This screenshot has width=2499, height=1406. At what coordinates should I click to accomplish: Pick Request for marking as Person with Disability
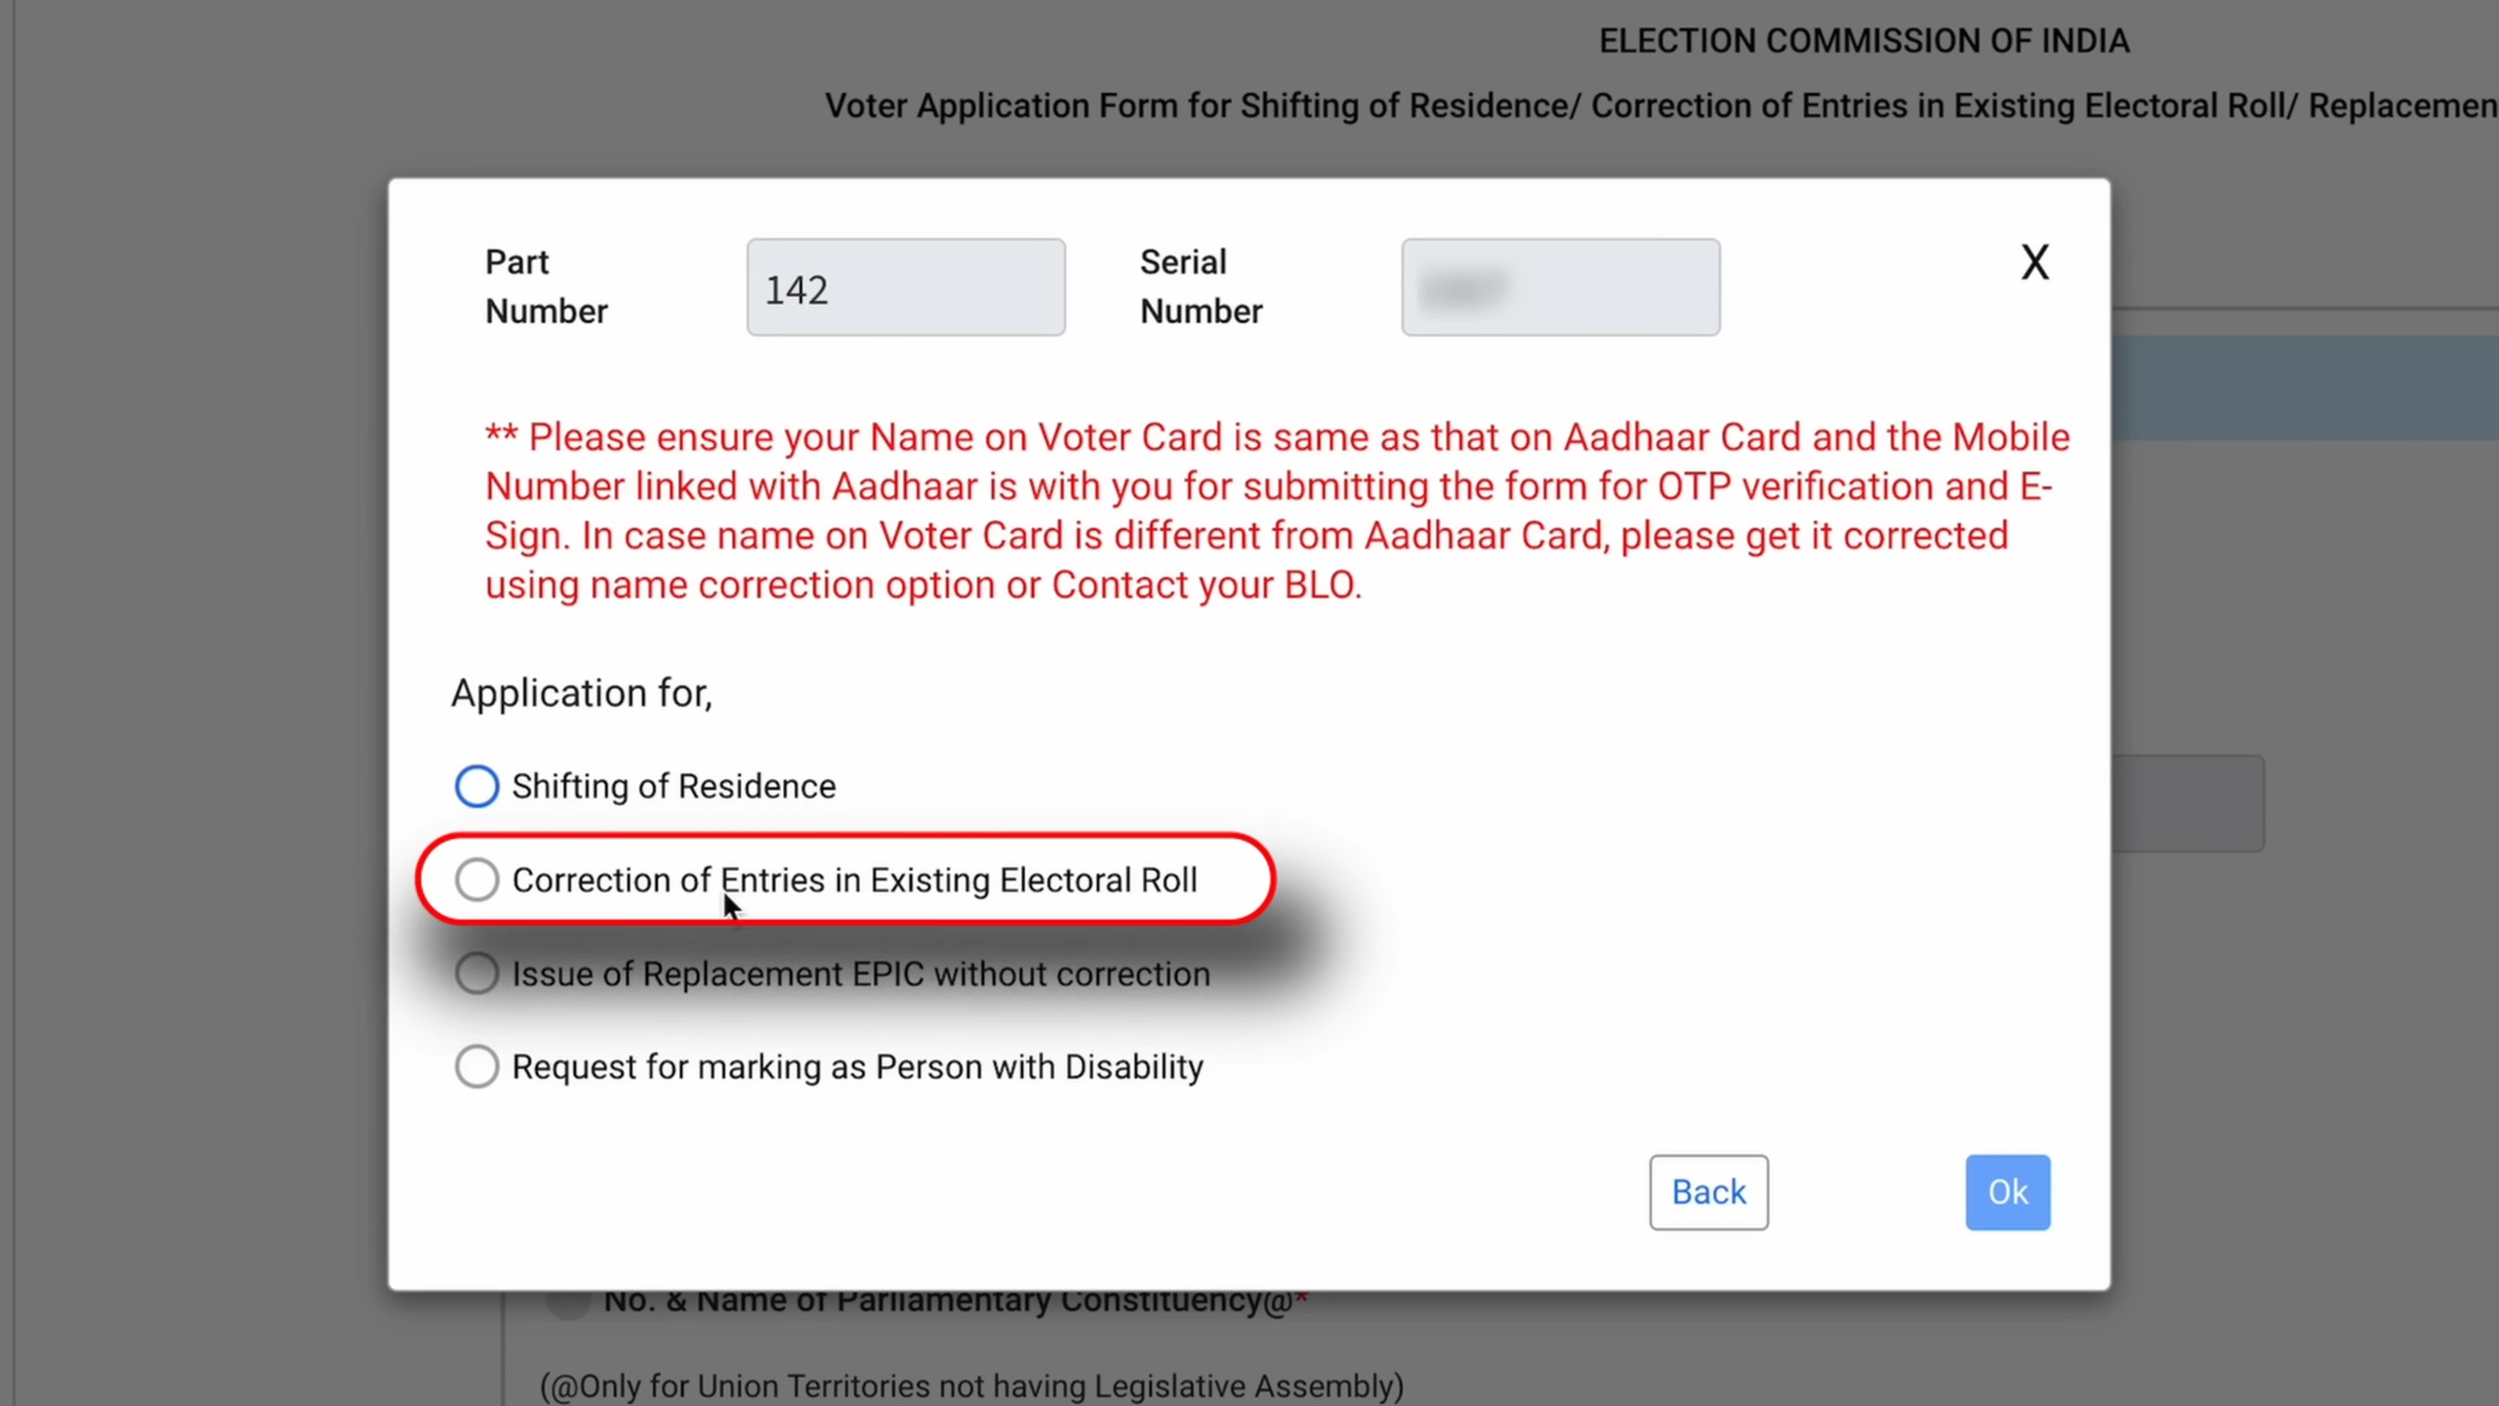[477, 1066]
